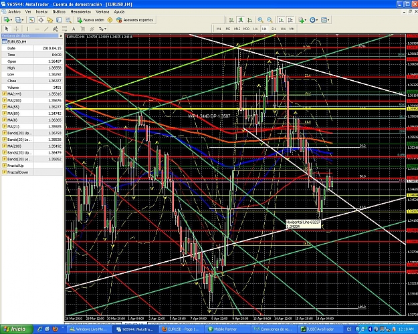Click the Indicators list icon
The image size is (418, 334).
[x=302, y=20]
